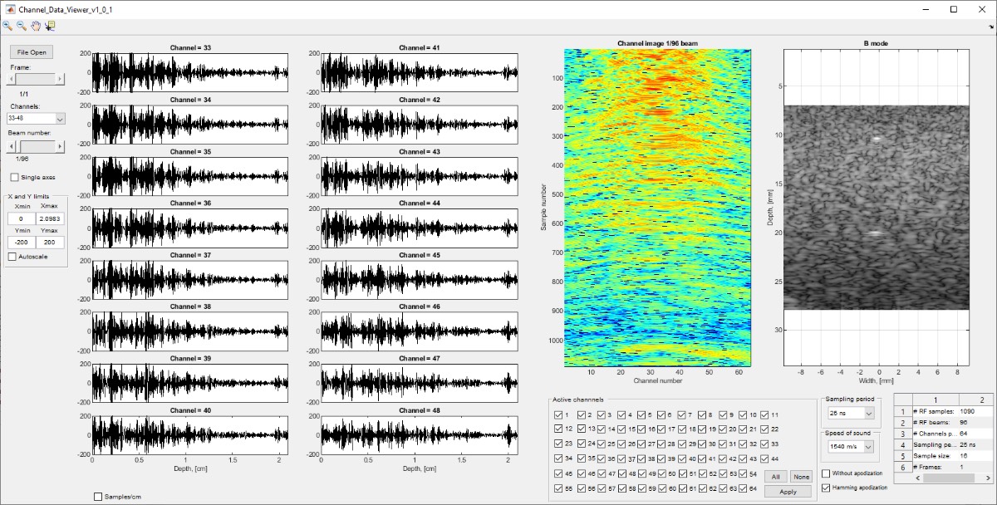Open the Speed of sound dropdown

click(x=851, y=447)
